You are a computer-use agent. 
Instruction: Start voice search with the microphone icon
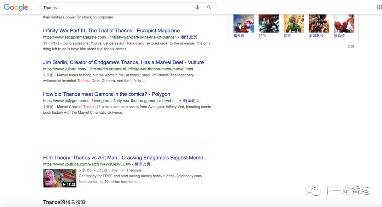pyautogui.click(x=197, y=7)
